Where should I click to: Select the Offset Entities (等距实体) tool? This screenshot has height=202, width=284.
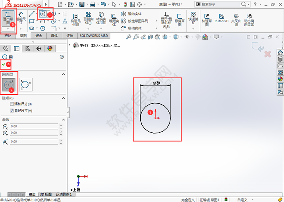[114, 18]
